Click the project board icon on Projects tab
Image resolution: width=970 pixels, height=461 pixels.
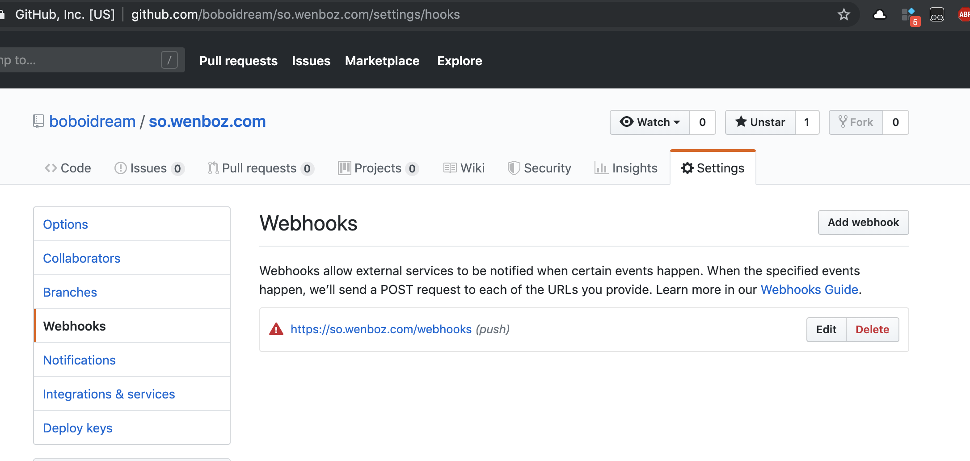344,168
